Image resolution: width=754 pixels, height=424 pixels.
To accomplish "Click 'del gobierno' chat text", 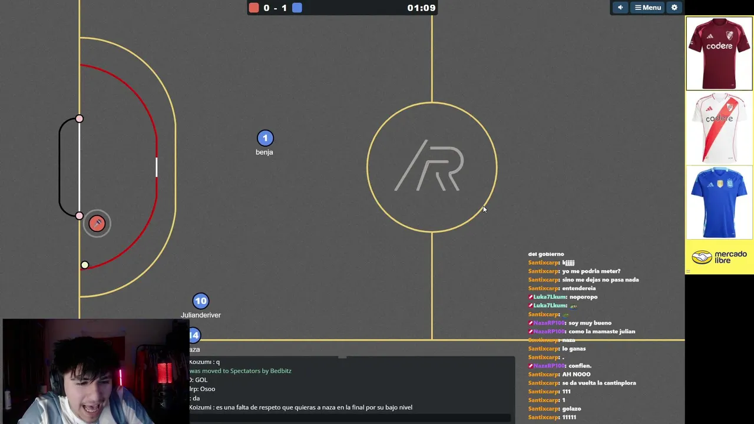I will tap(546, 254).
